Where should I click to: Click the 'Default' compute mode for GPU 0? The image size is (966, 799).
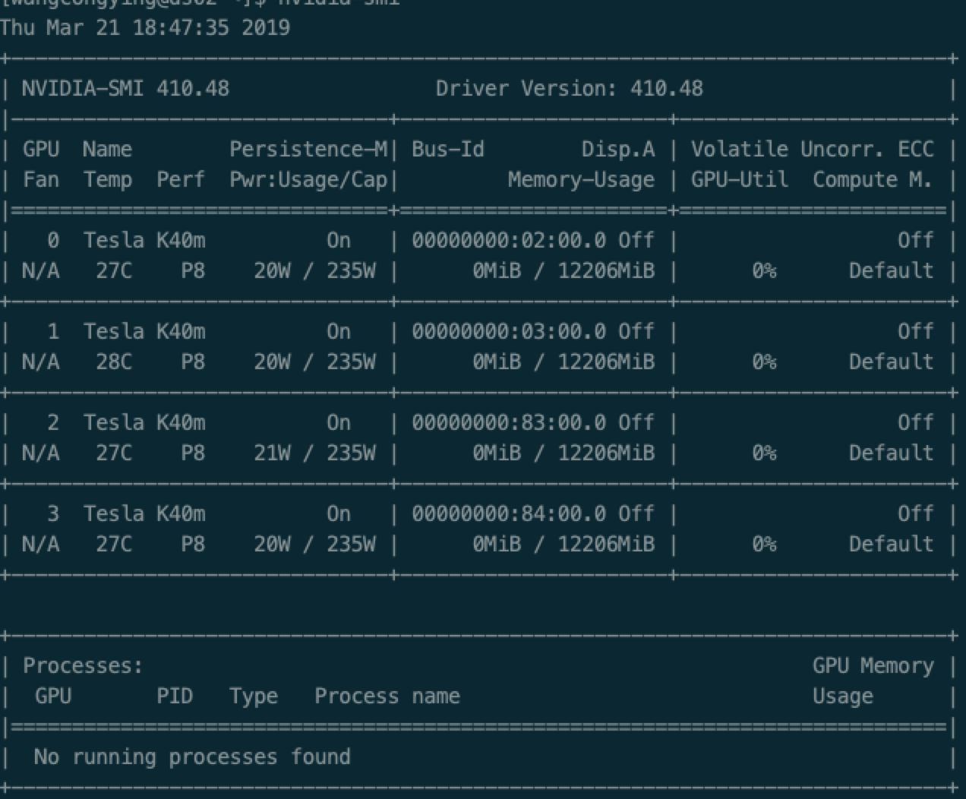point(891,270)
